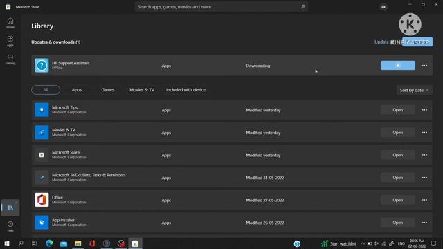The image size is (443, 249).
Task: Open more options for Microsoft To Do
Action: (x=424, y=178)
